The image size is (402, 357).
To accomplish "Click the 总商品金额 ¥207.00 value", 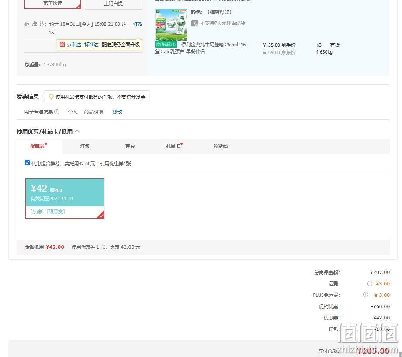I will (380, 272).
